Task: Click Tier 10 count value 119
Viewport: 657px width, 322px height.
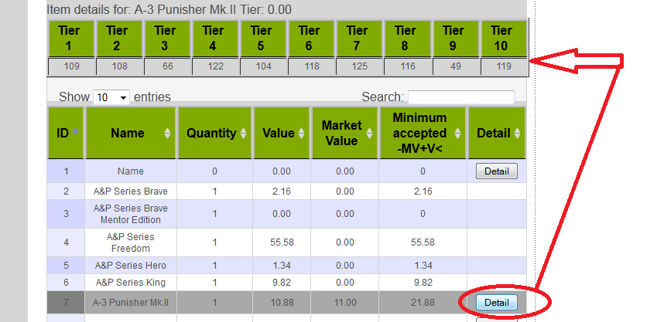Action: [503, 66]
